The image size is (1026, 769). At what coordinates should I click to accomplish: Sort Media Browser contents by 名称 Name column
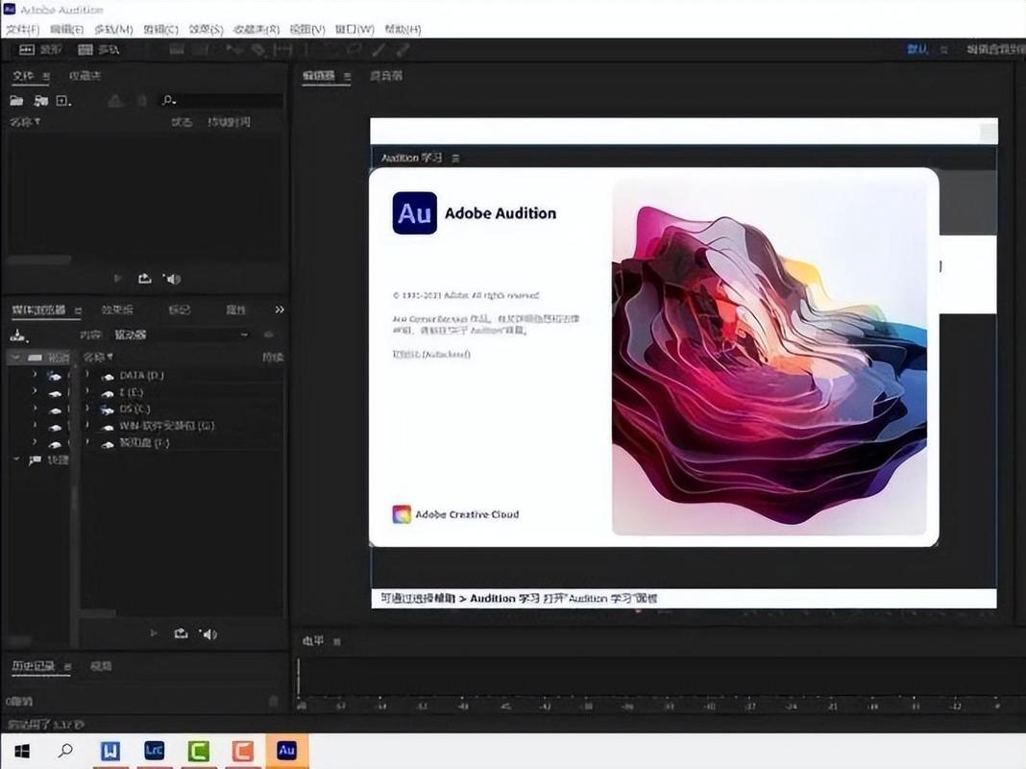point(98,358)
